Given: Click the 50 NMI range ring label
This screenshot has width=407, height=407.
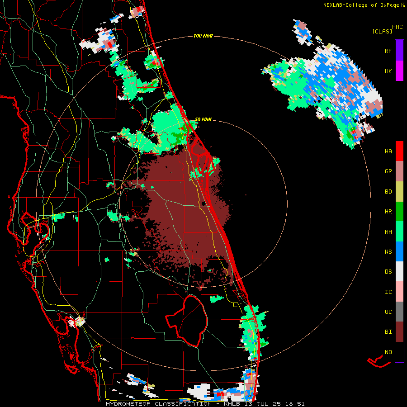Looking at the screenshot, I should tap(203, 119).
